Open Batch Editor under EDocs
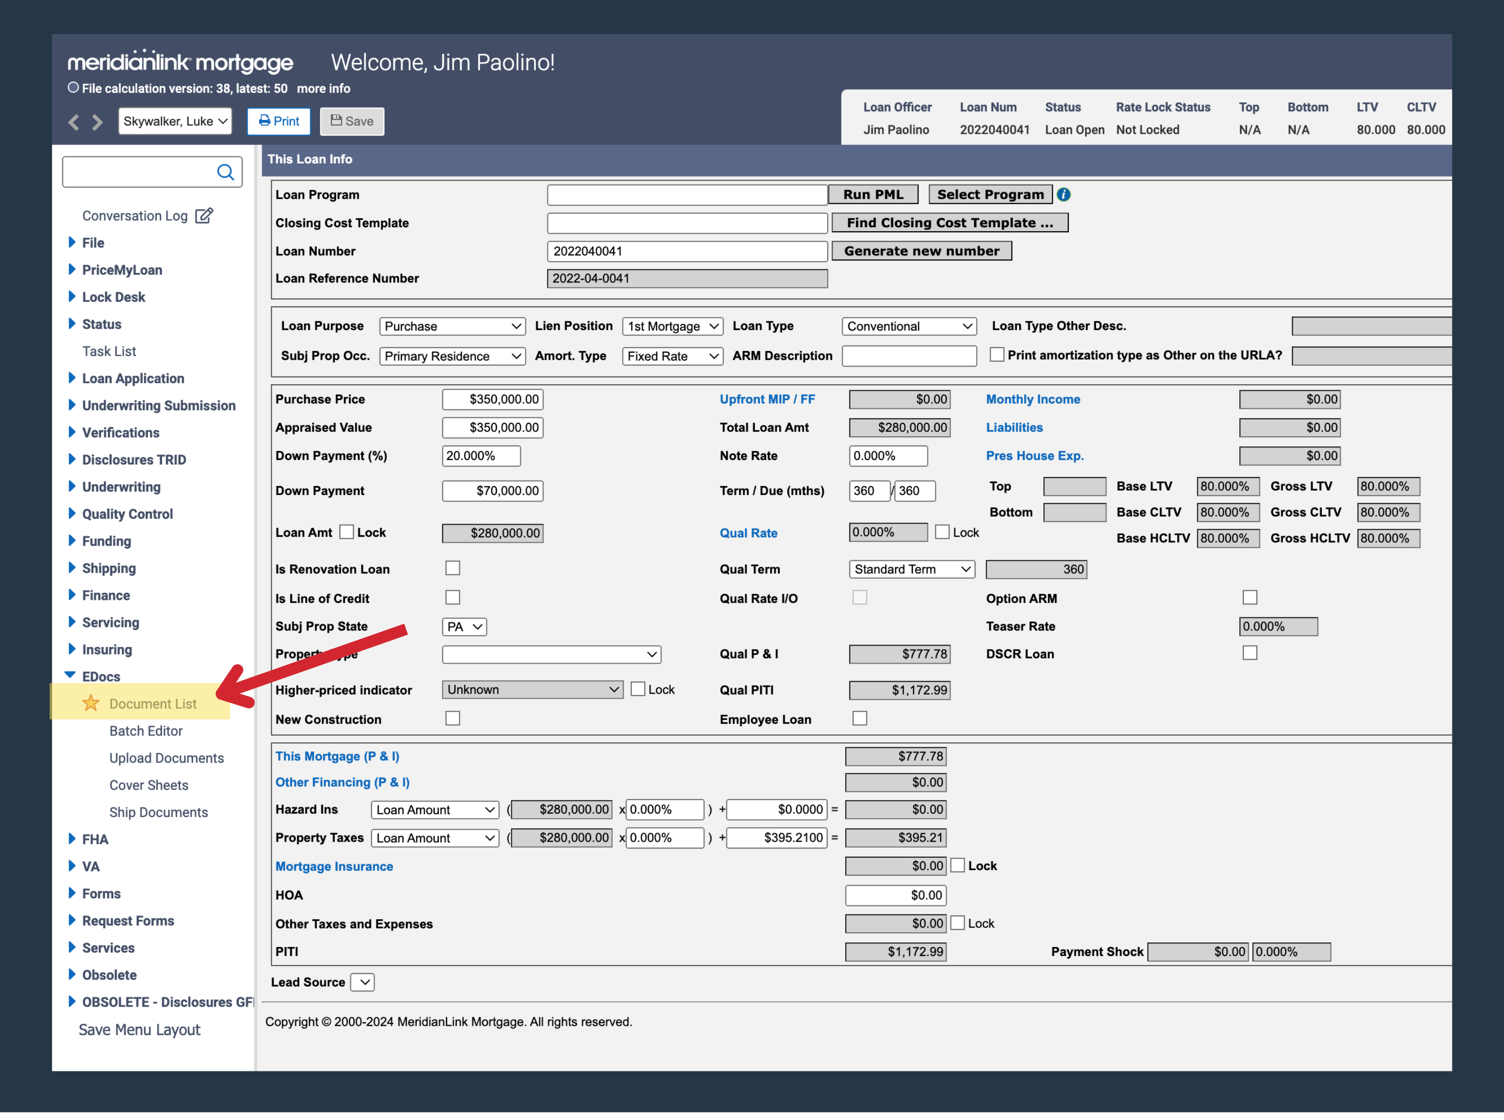The width and height of the screenshot is (1504, 1120). pyautogui.click(x=146, y=731)
